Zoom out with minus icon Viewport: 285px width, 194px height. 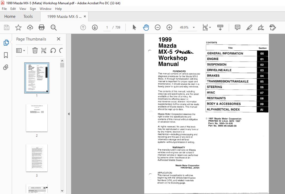(x=158, y=27)
